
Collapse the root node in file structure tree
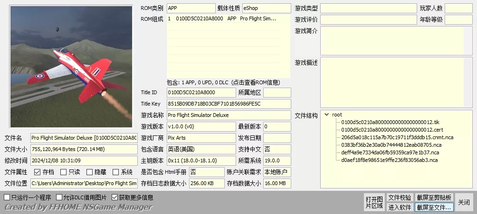pyautogui.click(x=326, y=115)
